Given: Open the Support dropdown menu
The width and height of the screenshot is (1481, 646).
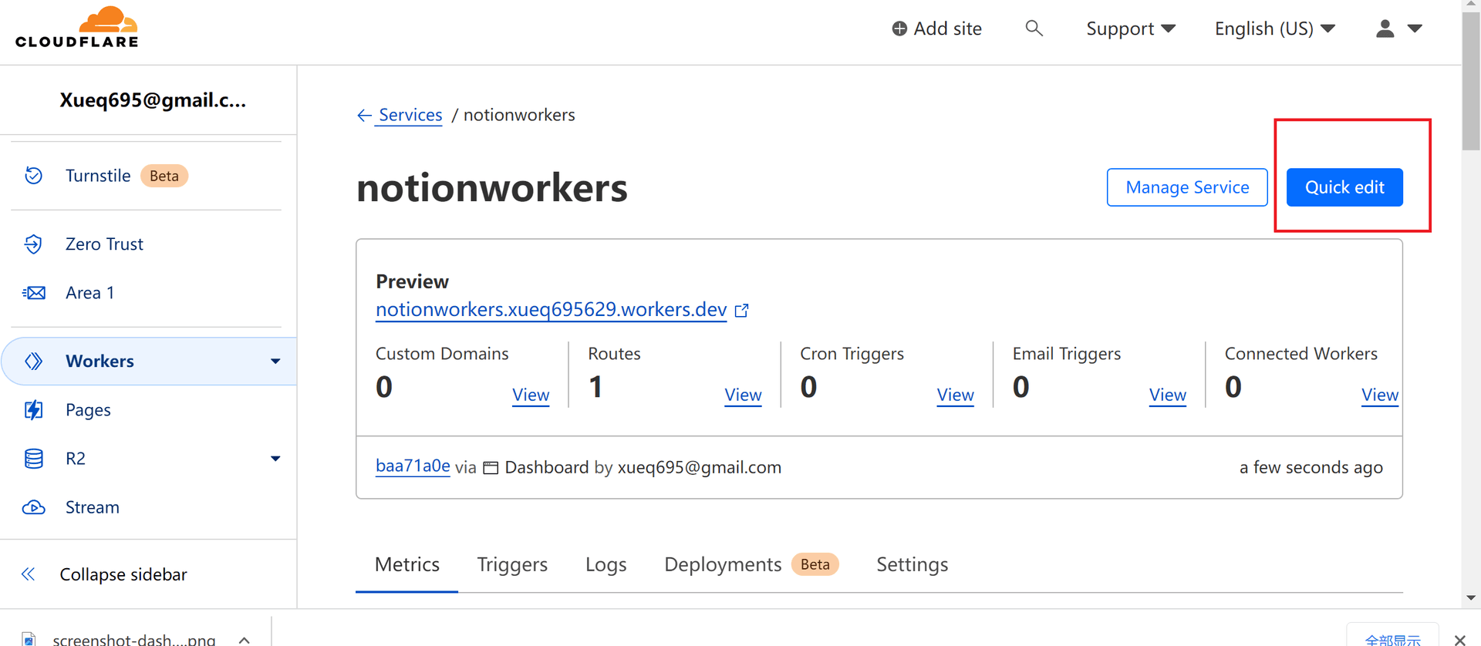Looking at the screenshot, I should tap(1131, 29).
